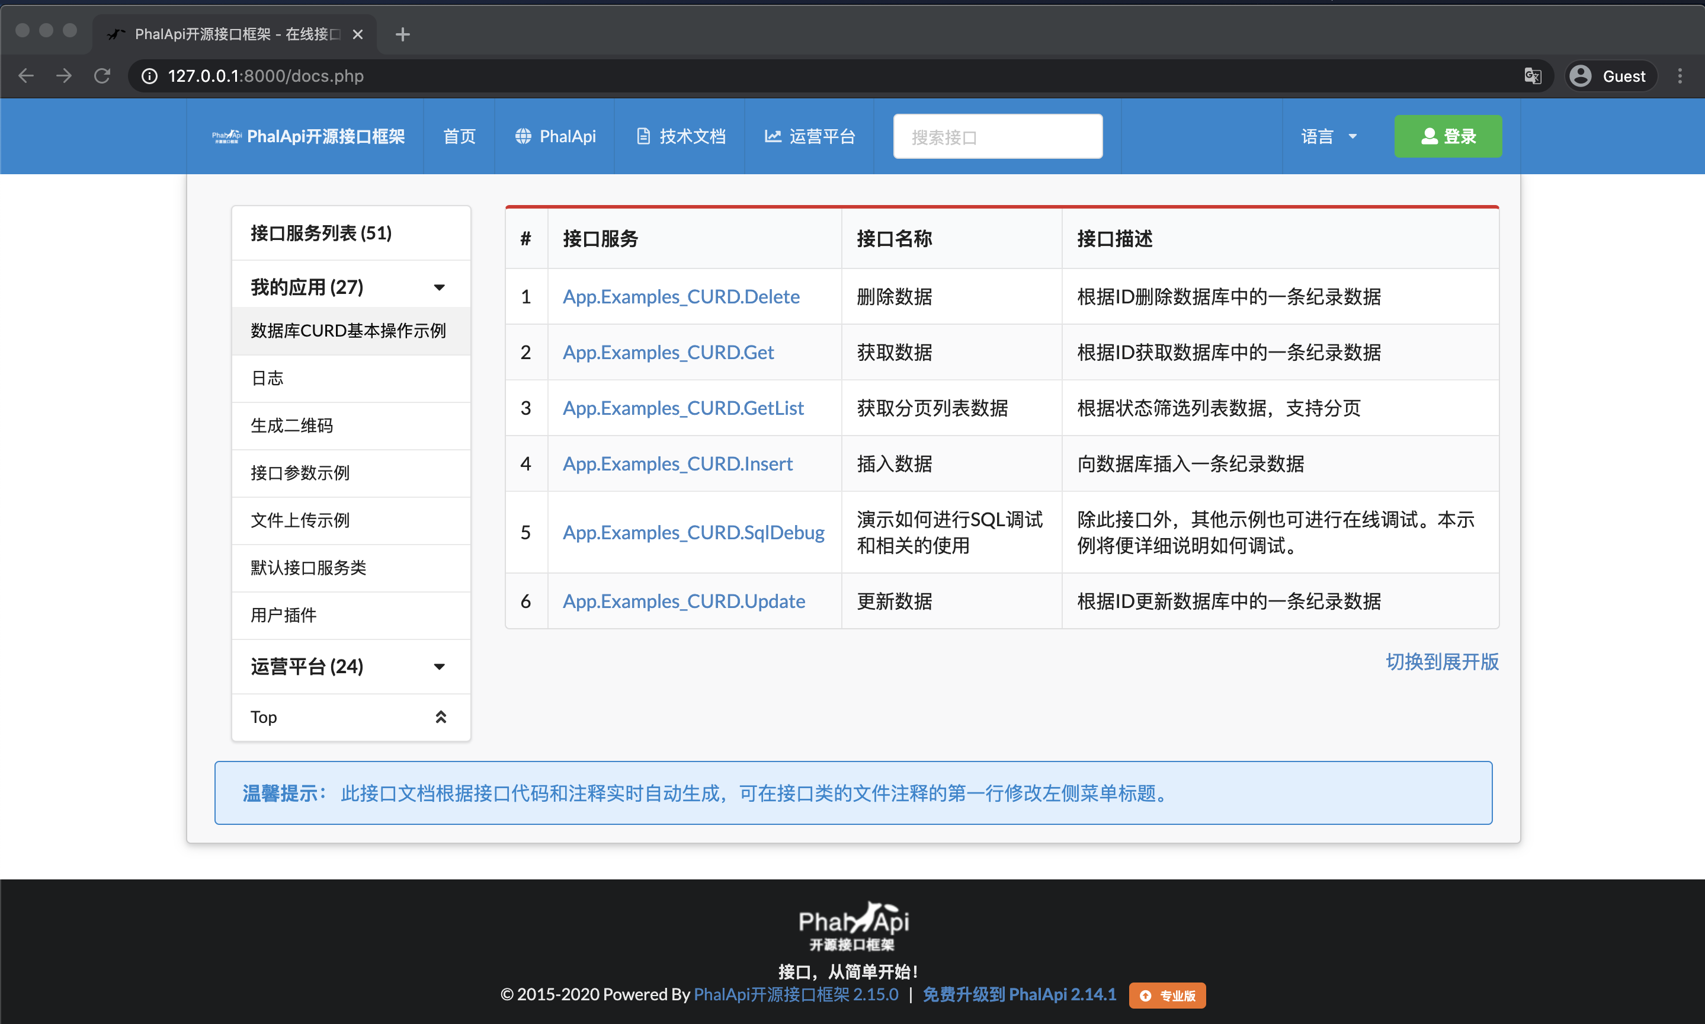Click the globe icon beside PhalApi menu item
1705x1024 pixels.
click(x=524, y=136)
